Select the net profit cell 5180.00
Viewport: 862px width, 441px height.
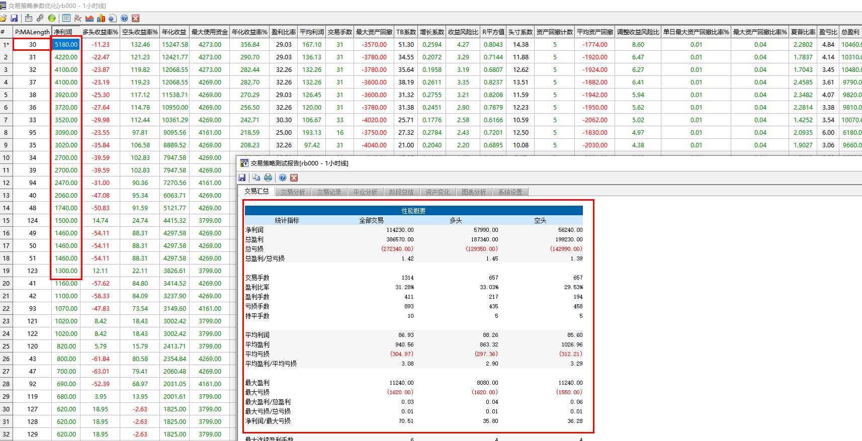66,44
